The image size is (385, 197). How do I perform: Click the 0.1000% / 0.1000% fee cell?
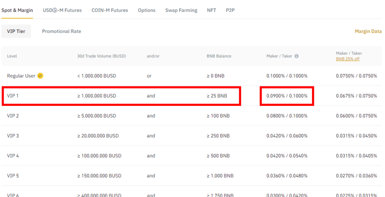pyautogui.click(x=287, y=76)
